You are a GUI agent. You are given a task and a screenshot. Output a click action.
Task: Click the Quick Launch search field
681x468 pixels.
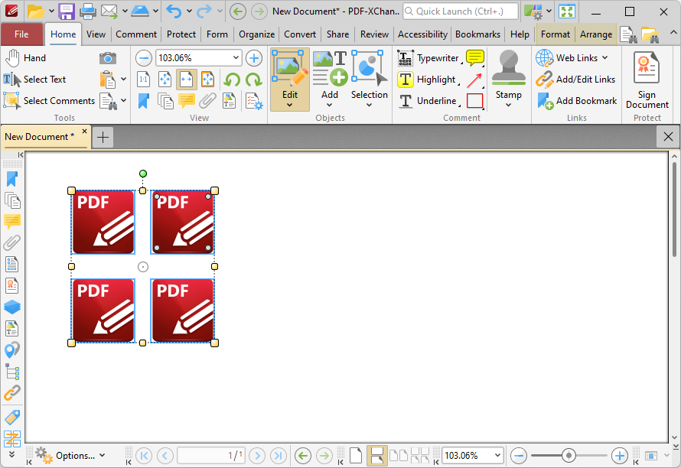tap(461, 11)
